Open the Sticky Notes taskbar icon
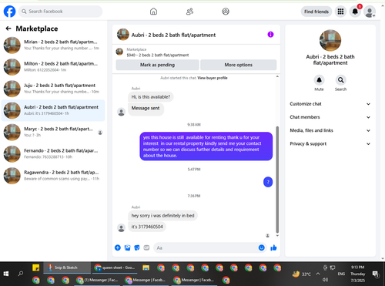Screen dimensions: 385x286 tap(36, 267)
